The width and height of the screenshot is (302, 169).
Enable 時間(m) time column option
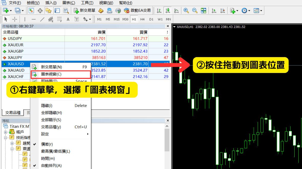point(48,159)
